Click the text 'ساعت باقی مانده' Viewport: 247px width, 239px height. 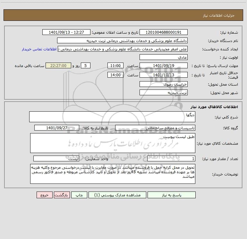tap(30, 66)
